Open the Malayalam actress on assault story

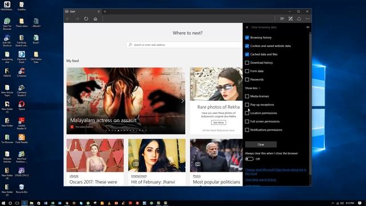coord(103,120)
